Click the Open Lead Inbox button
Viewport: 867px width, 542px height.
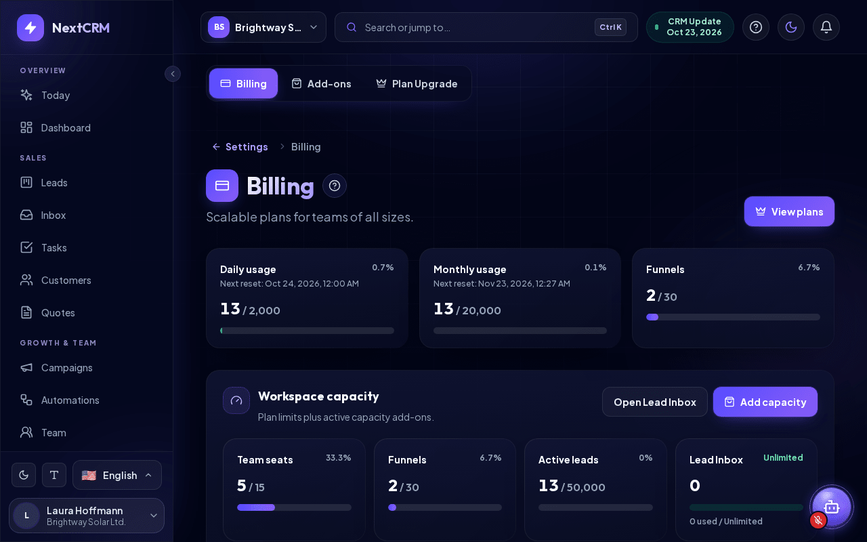(655, 402)
